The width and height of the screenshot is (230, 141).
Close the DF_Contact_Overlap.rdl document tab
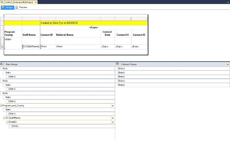click(x=35, y=2)
